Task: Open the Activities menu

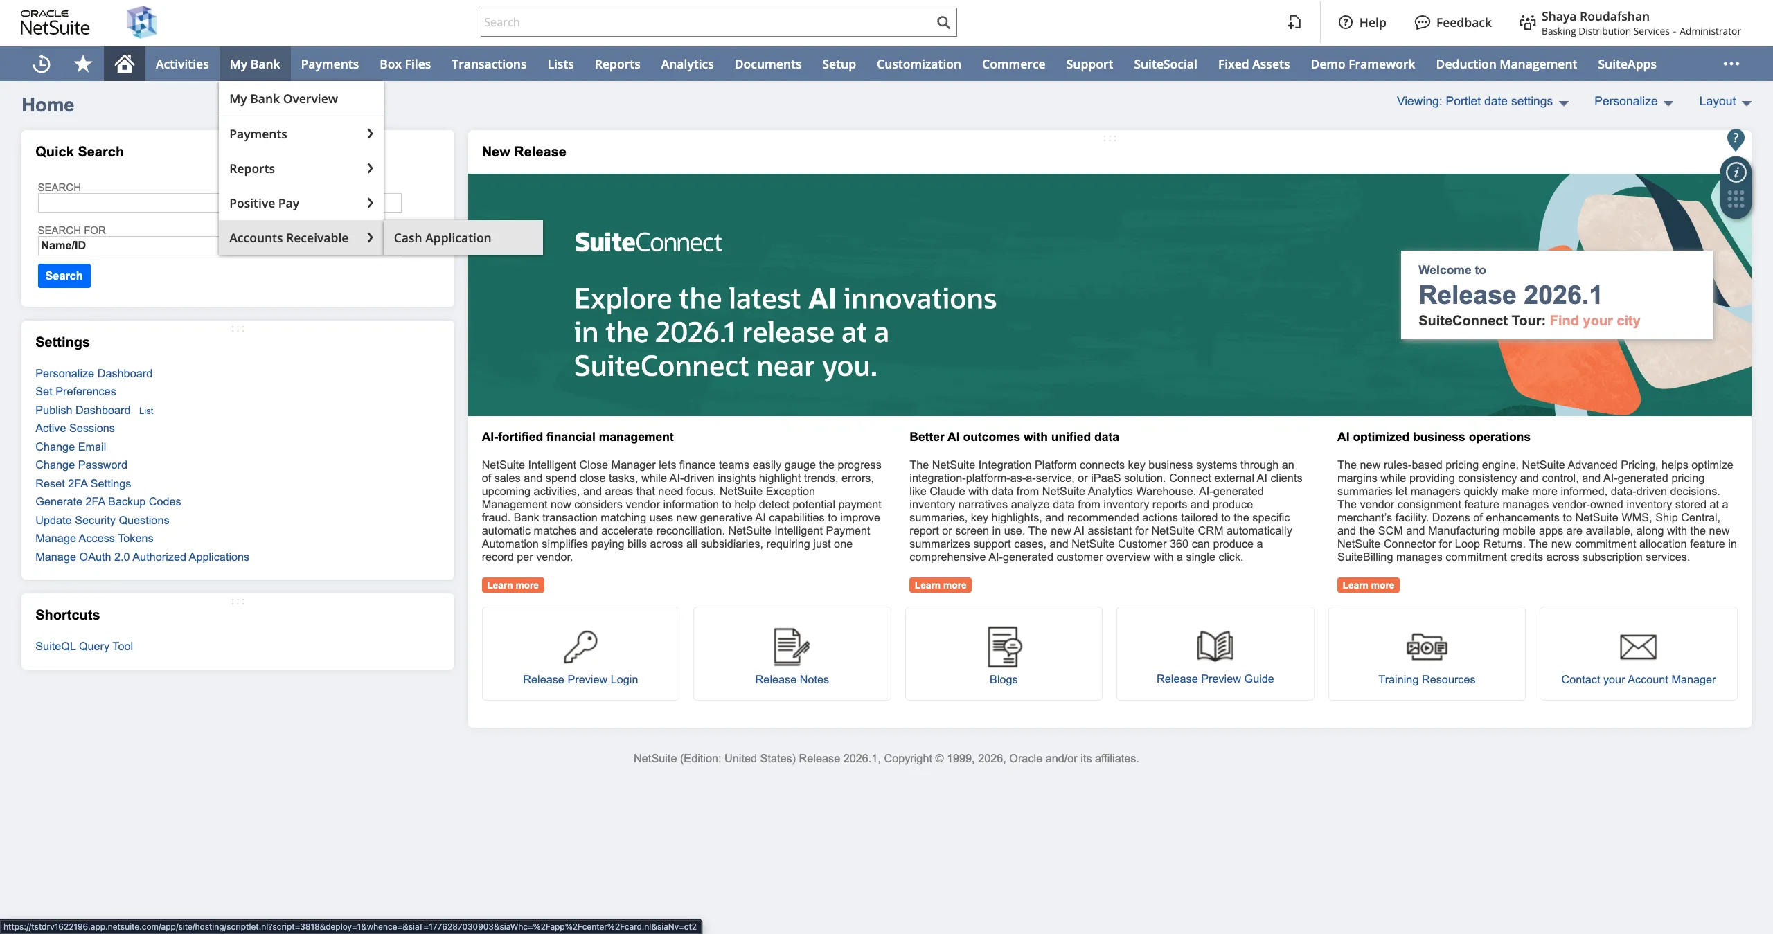Action: point(182,64)
